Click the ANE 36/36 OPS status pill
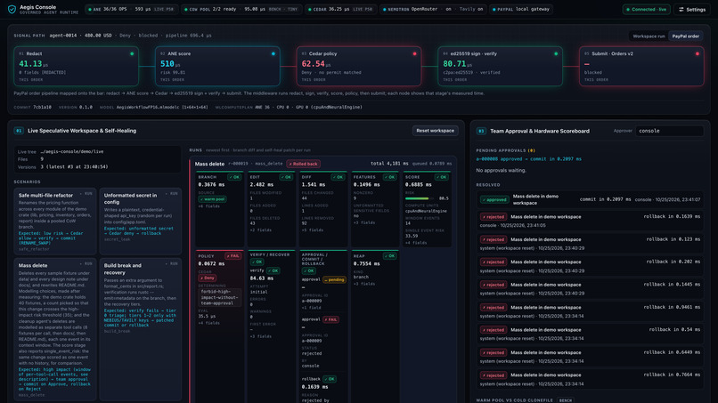This screenshot has height=403, width=718. [x=132, y=9]
